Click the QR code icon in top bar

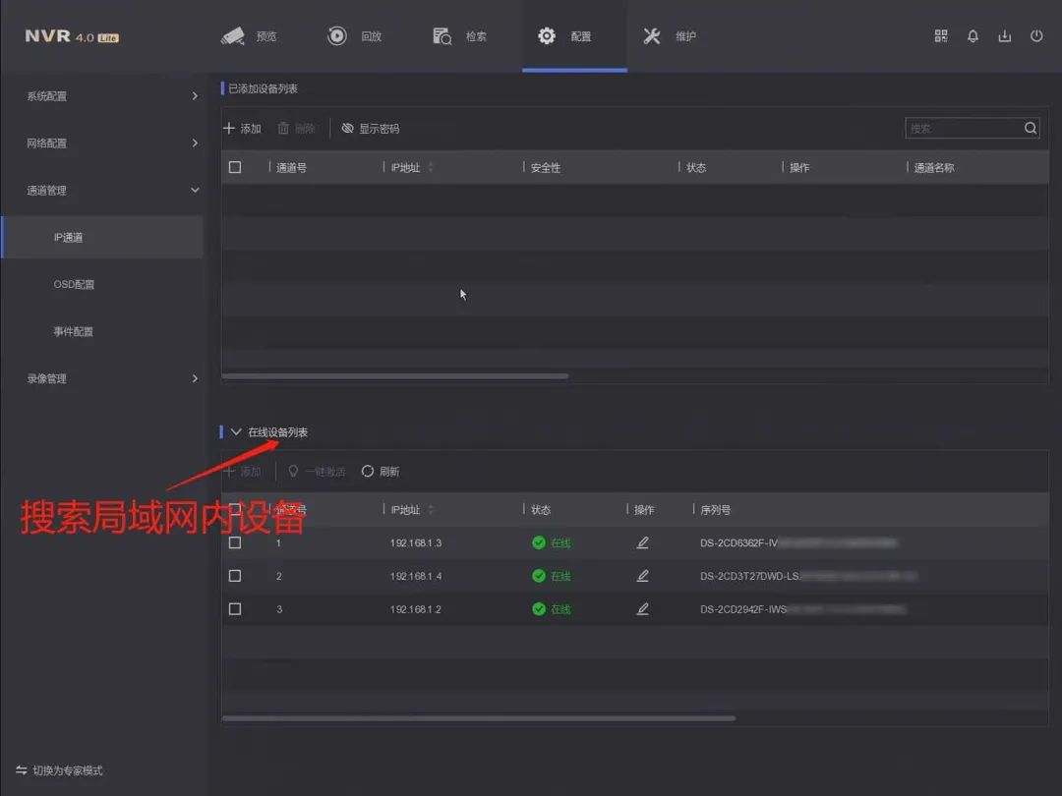(941, 36)
